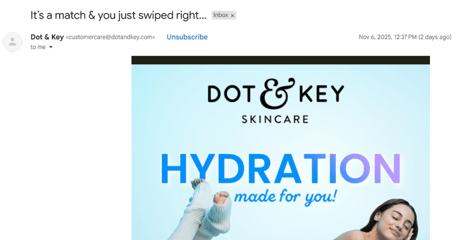Remove the Inbox label with its x icon
Image resolution: width=458 pixels, height=240 pixels.
click(233, 15)
